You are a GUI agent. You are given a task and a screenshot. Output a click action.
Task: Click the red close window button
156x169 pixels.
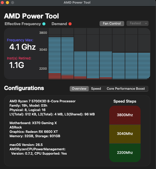(x=2, y=3)
